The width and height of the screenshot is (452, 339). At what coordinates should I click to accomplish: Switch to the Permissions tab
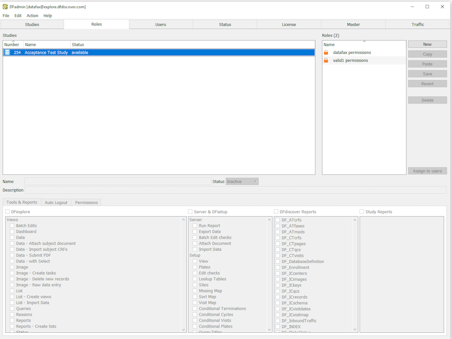86,203
